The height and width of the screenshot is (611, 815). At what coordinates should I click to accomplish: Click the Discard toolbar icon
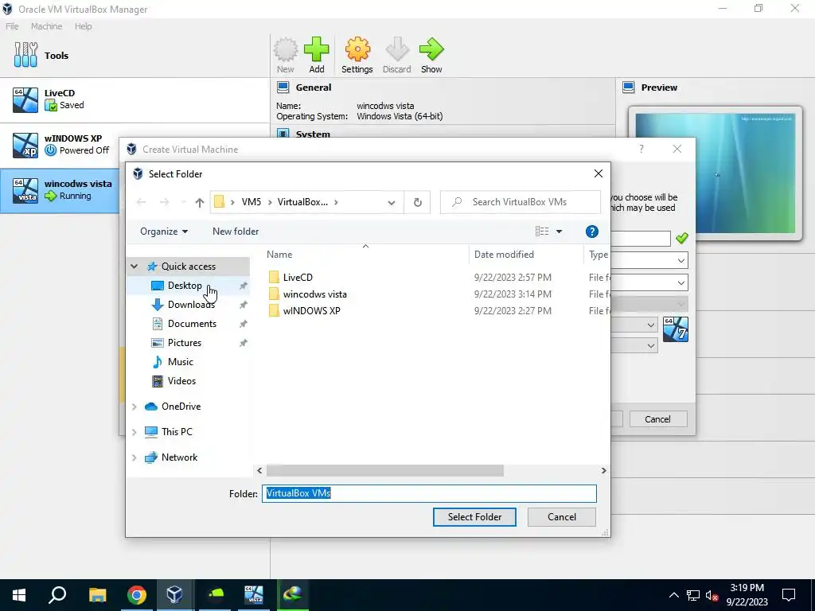coord(396,55)
